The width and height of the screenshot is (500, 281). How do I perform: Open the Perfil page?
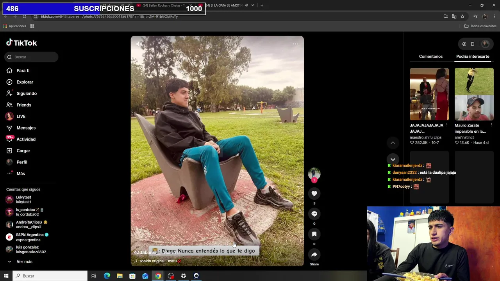click(x=17, y=162)
